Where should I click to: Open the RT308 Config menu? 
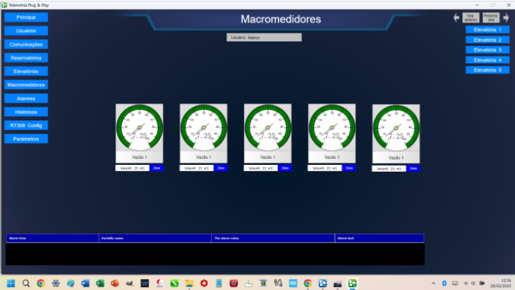[x=26, y=125]
